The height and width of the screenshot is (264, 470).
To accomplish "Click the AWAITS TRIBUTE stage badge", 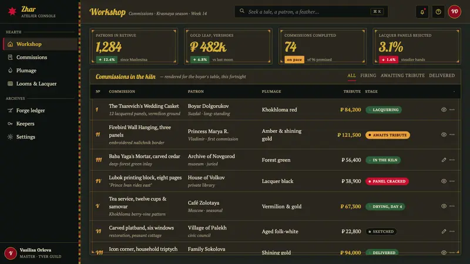I will [x=388, y=135].
